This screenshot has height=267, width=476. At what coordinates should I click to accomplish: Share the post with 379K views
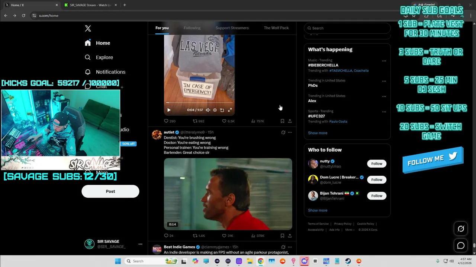click(x=290, y=235)
